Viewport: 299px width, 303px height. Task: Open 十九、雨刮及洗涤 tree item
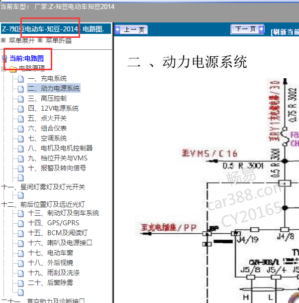[54, 273]
